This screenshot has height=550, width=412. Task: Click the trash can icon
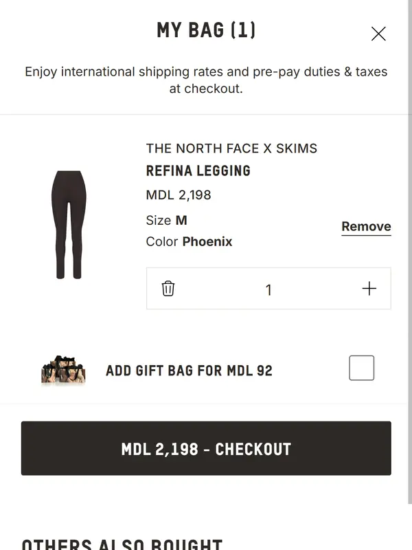click(x=168, y=289)
